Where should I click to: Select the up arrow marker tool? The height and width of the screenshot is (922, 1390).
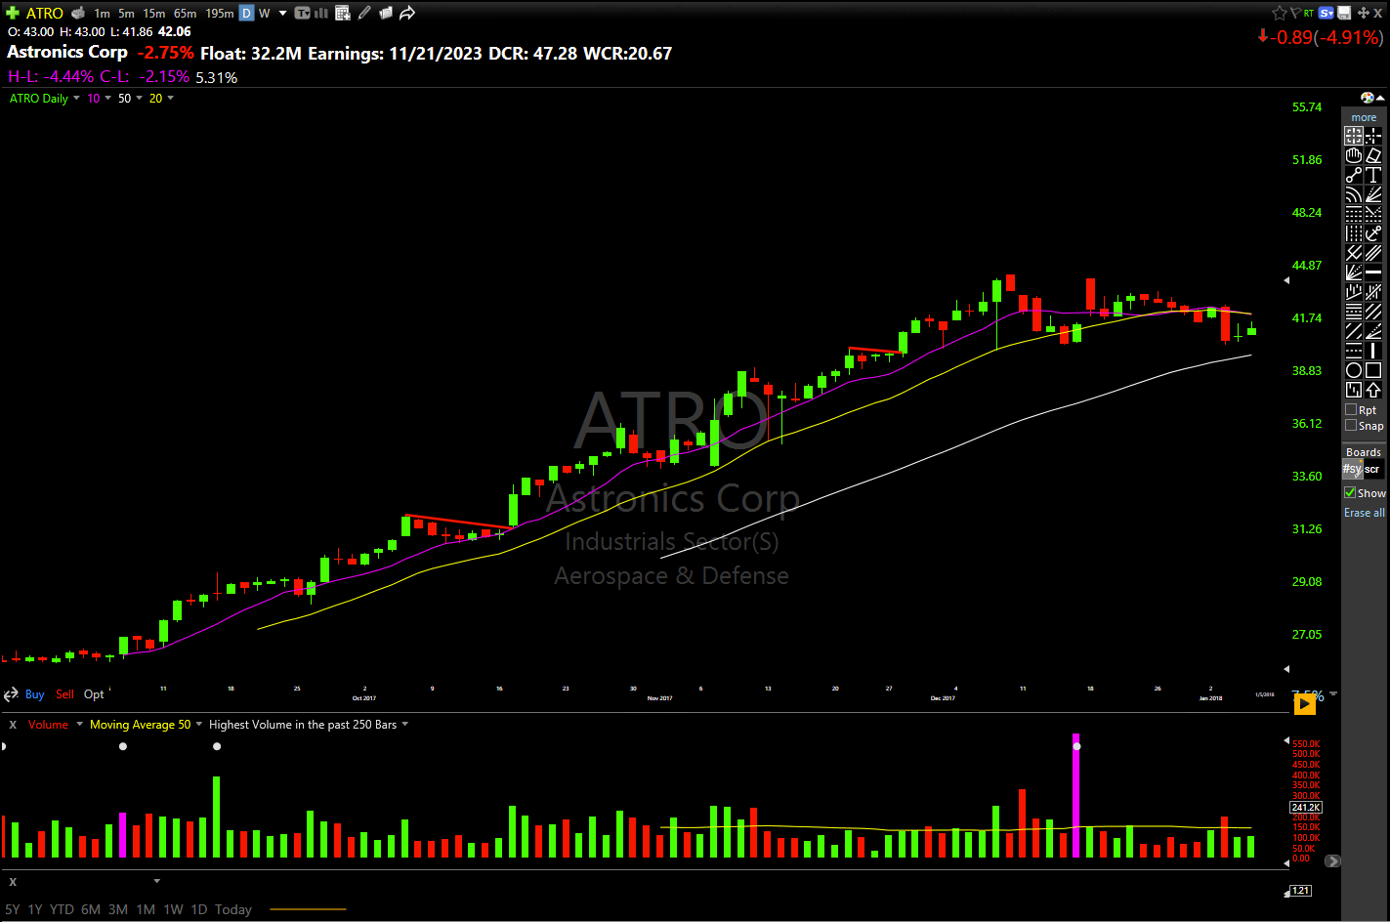point(1373,390)
